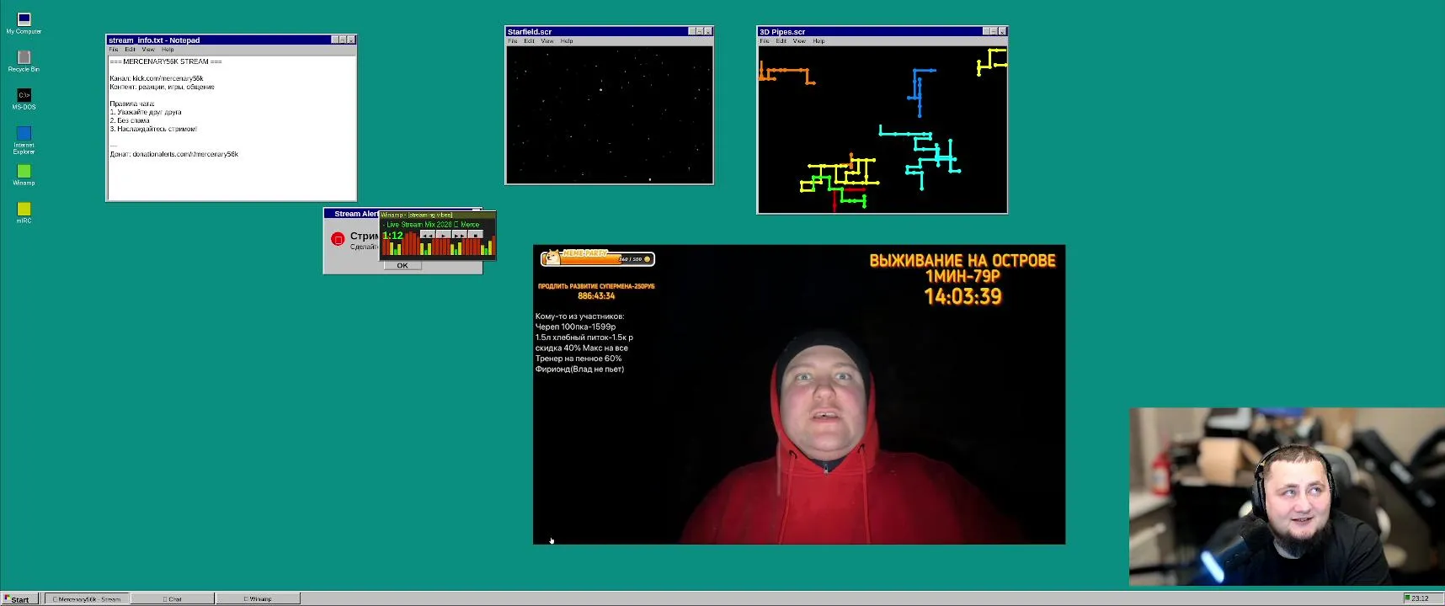Viewport: 1445px width, 606px height.
Task: Click the 'Фирионд(Влад не пьет)' line
Action: (x=579, y=369)
